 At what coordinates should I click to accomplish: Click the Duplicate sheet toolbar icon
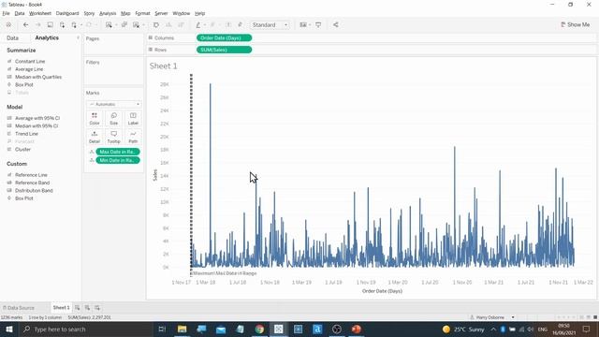pyautogui.click(x=124, y=25)
